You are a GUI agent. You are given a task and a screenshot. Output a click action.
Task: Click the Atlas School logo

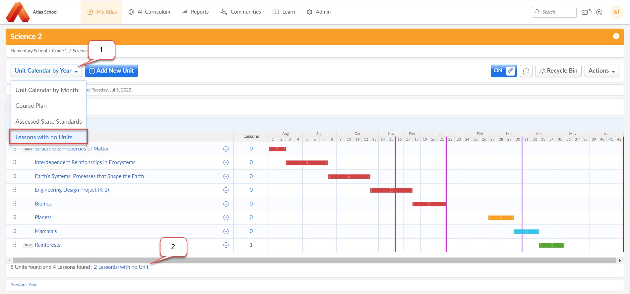click(x=18, y=12)
